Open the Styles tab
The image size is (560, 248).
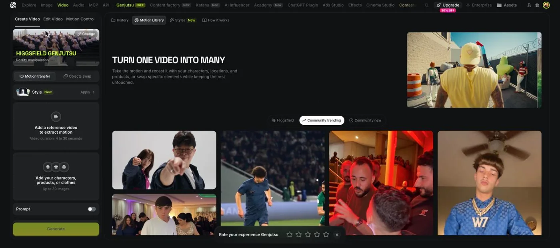(x=183, y=20)
